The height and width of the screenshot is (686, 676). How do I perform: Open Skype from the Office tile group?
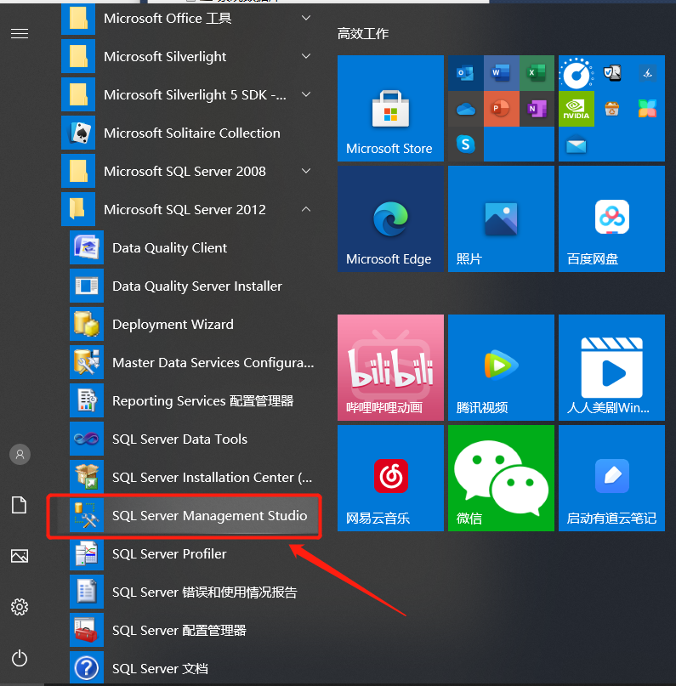[465, 145]
